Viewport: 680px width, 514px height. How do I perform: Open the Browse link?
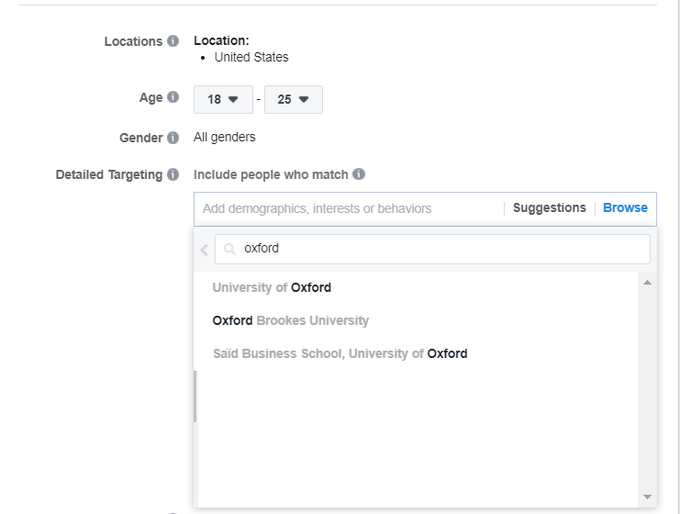point(625,207)
